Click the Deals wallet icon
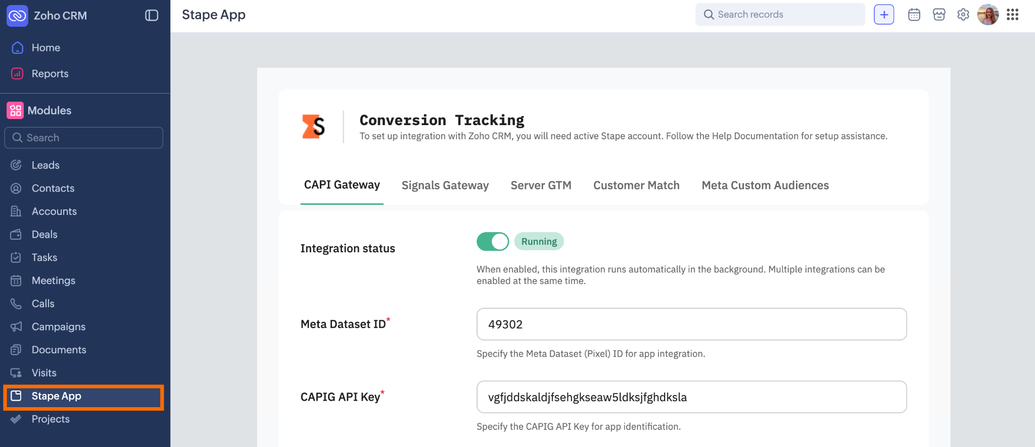The height and width of the screenshot is (447, 1035). [x=16, y=235]
